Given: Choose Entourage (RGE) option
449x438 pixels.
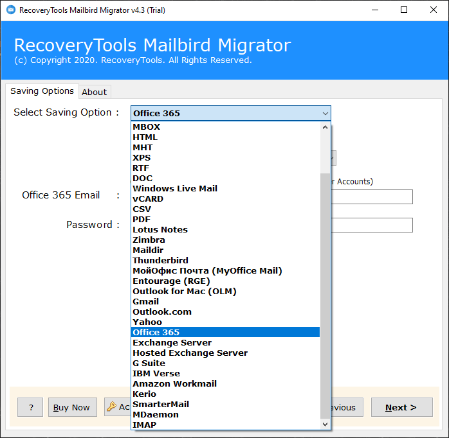Looking at the screenshot, I should (225, 281).
